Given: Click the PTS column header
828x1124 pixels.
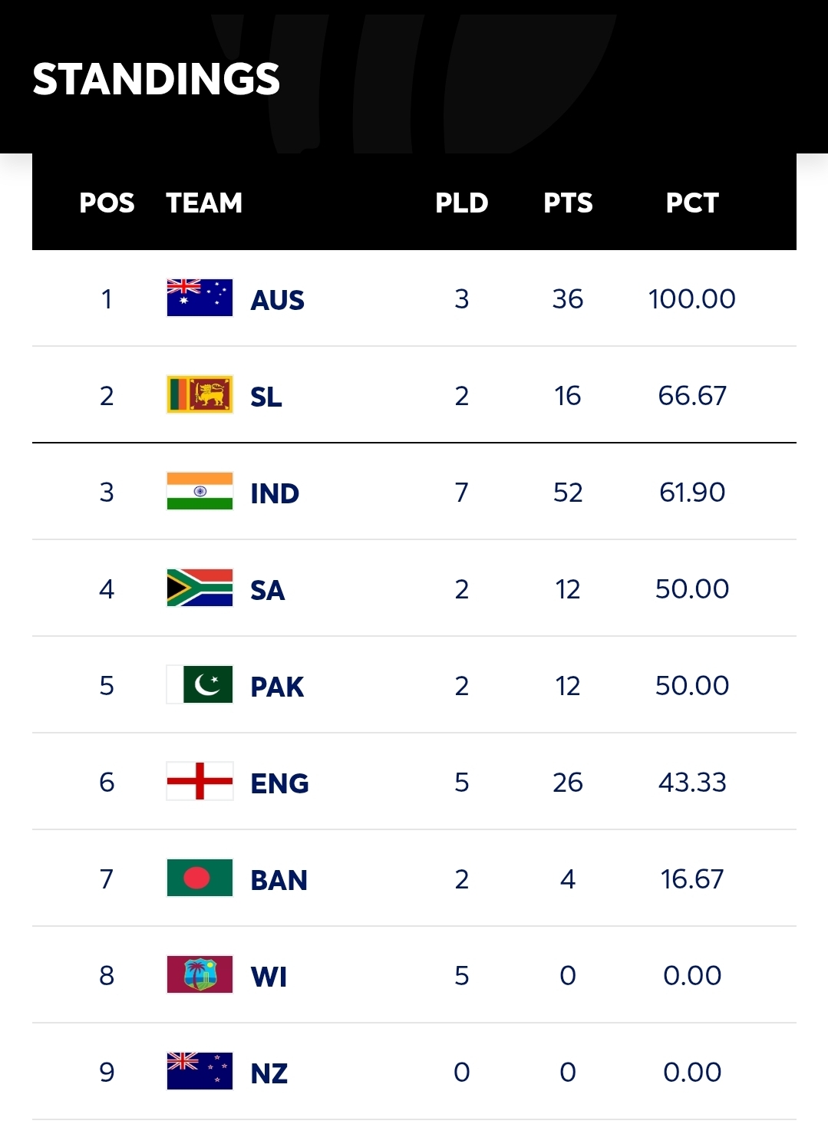Looking at the screenshot, I should pos(568,203).
